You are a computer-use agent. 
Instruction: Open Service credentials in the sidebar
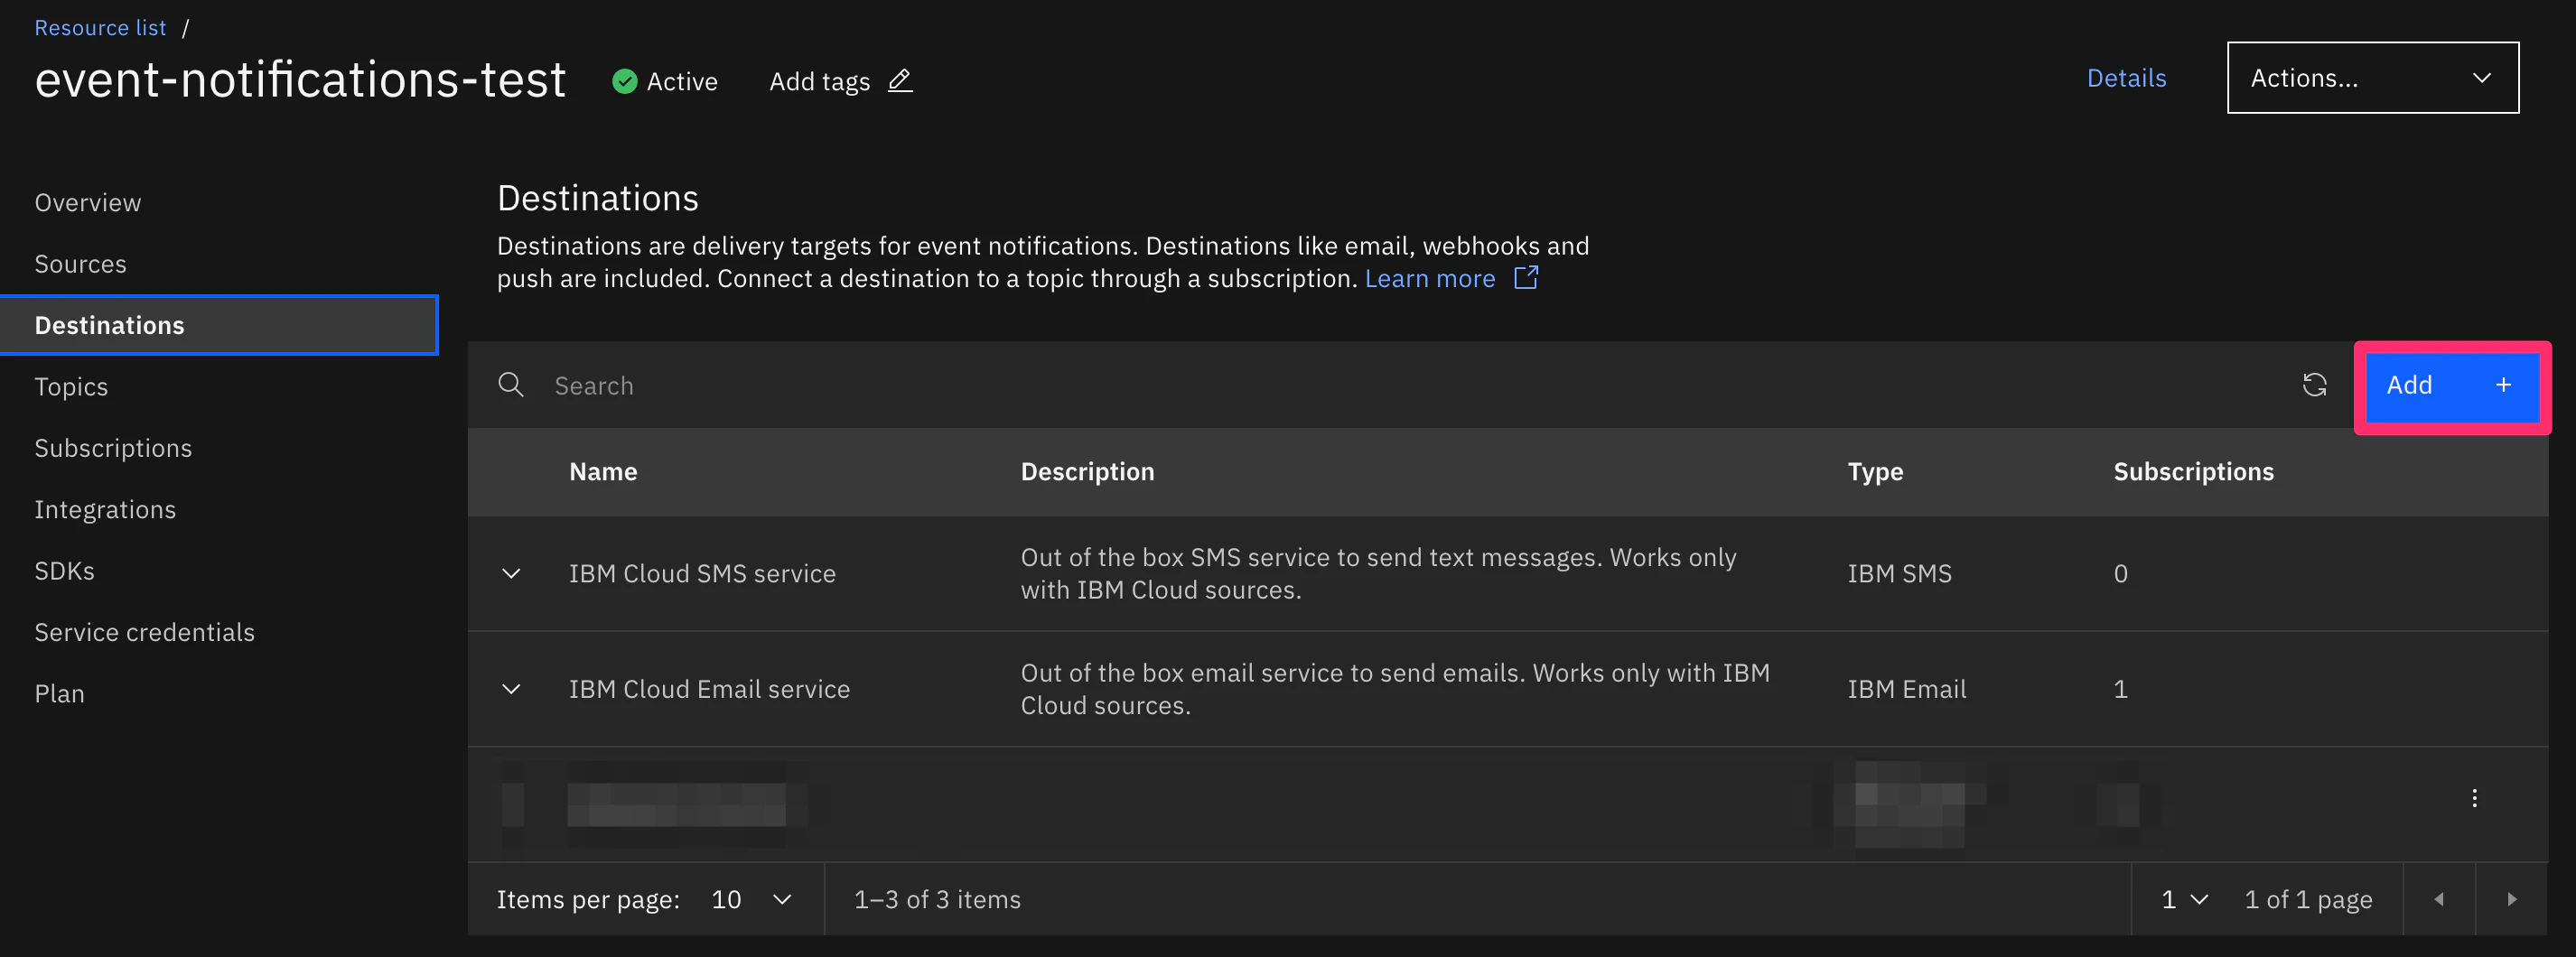pos(145,632)
